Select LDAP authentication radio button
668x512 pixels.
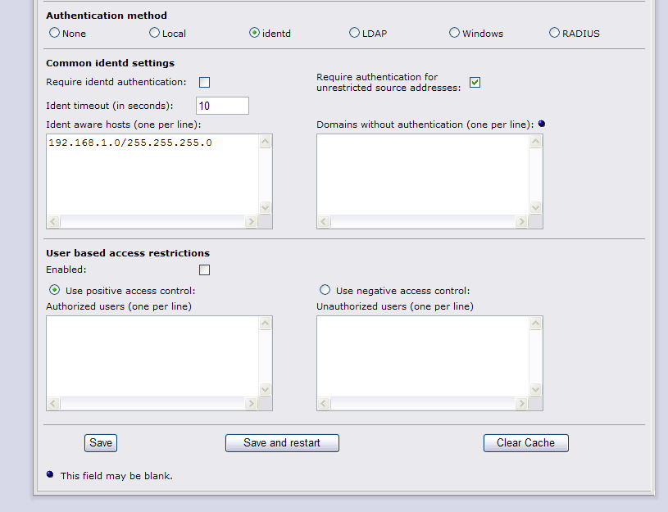point(354,33)
